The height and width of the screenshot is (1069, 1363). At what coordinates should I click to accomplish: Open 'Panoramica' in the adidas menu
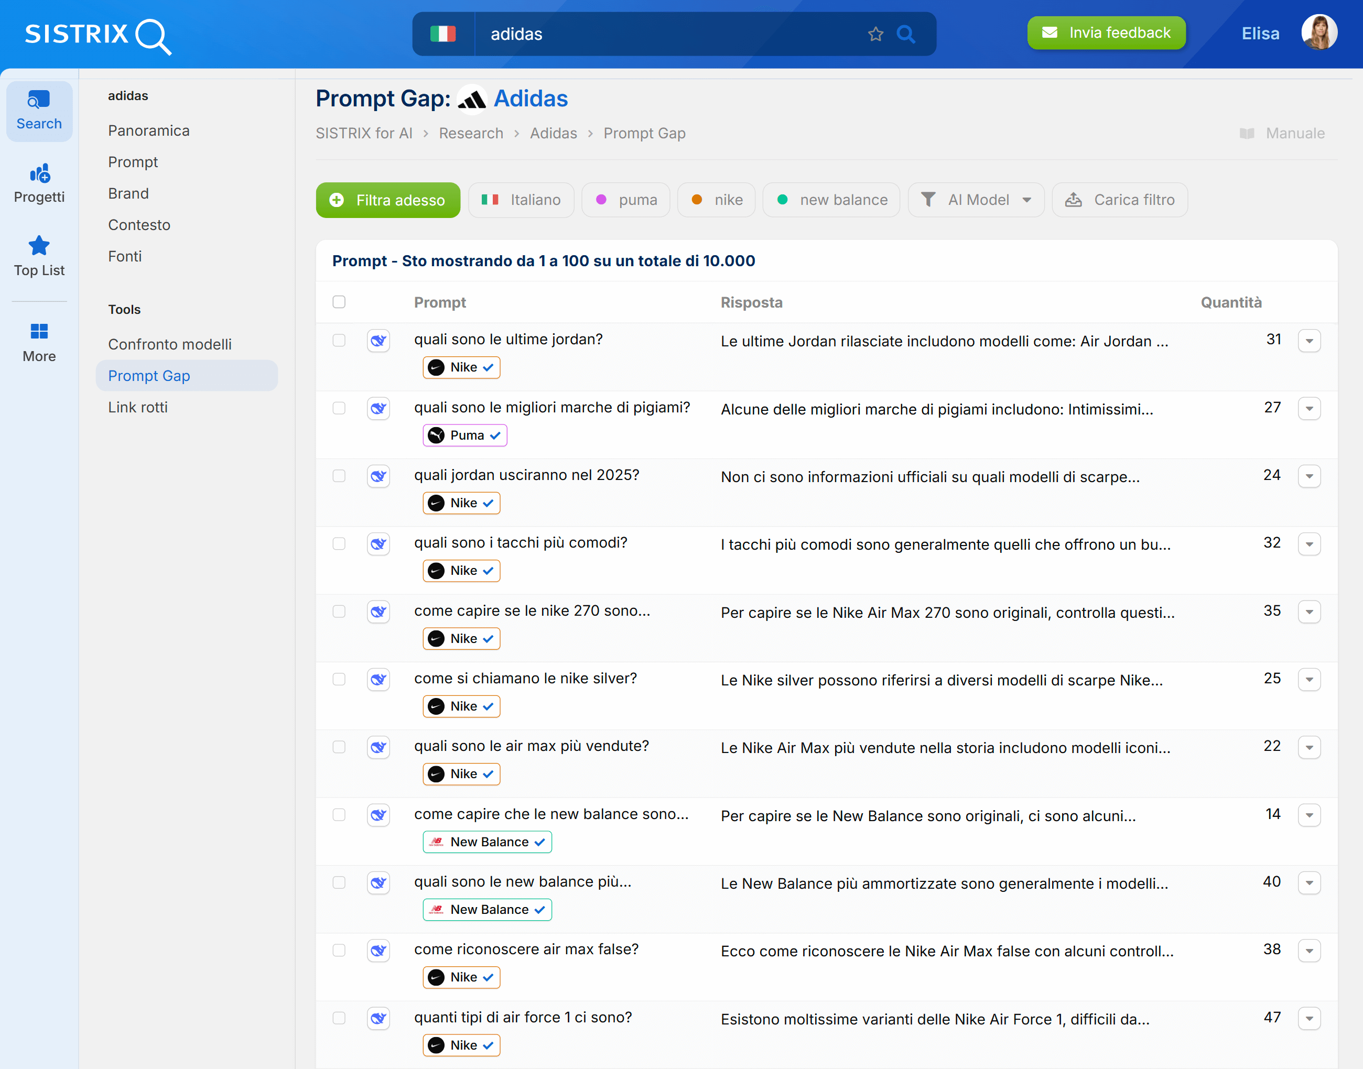(x=148, y=130)
